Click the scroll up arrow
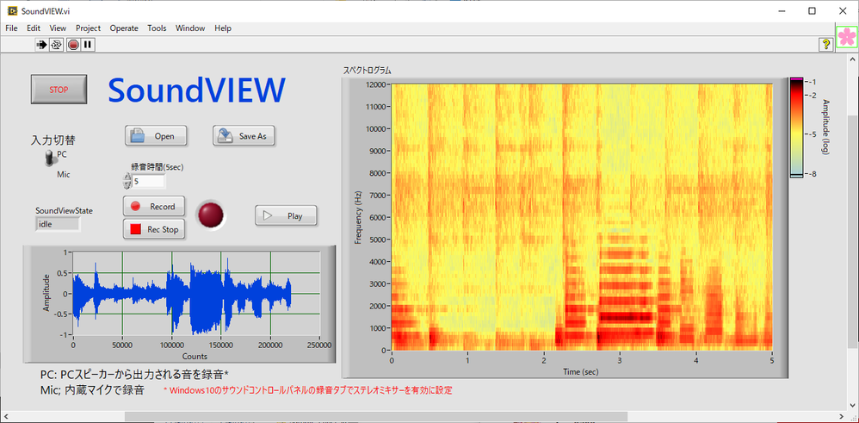859x423 pixels. point(852,59)
